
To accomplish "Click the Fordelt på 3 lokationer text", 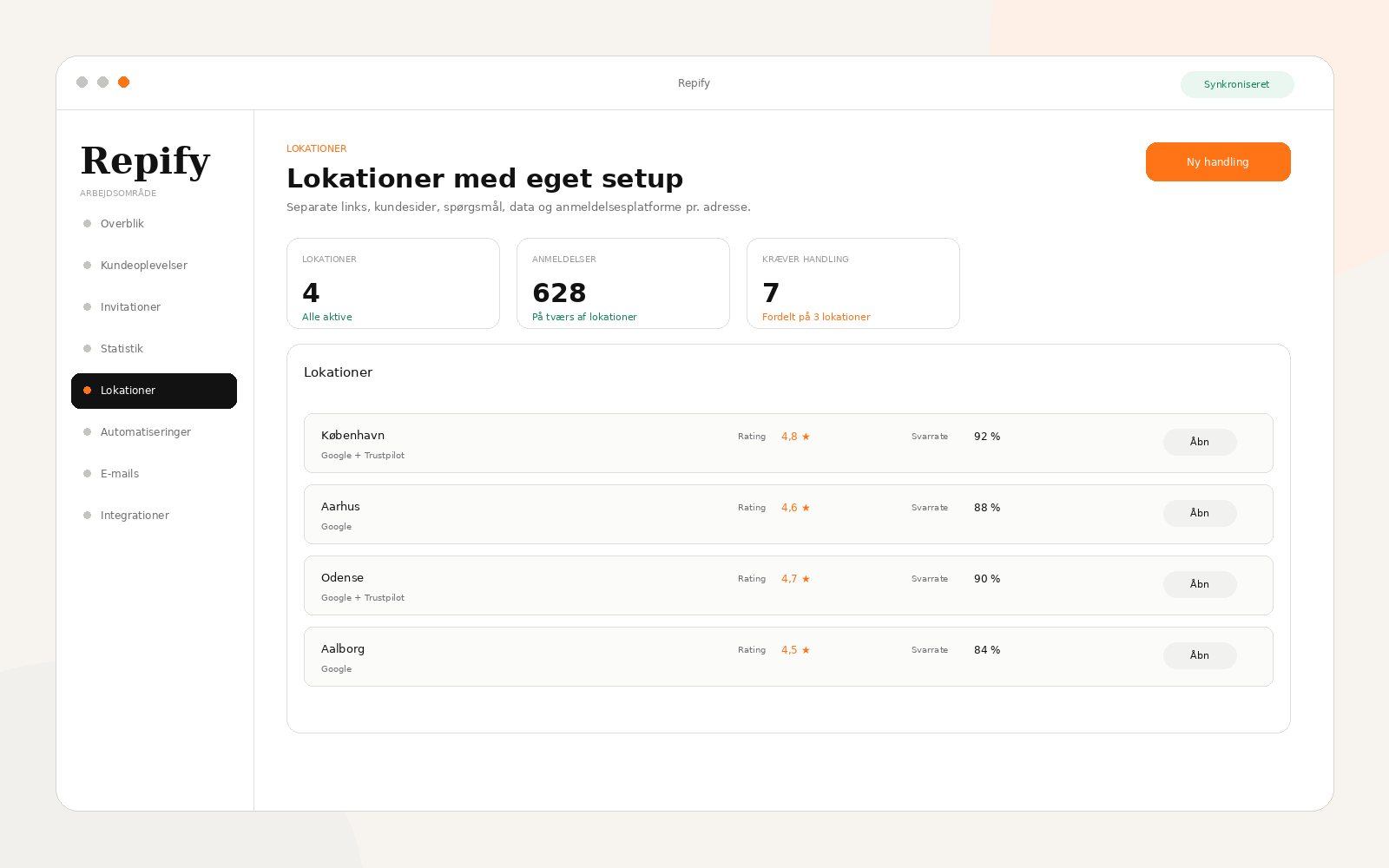I will 816,317.
